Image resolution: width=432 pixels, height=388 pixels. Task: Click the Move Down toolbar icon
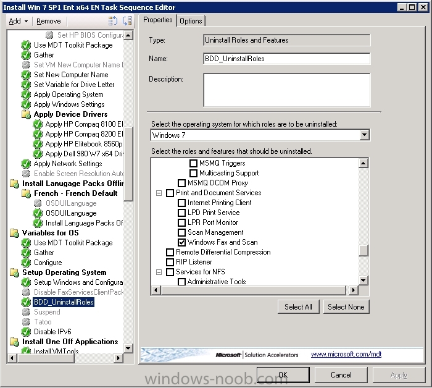[x=127, y=21]
